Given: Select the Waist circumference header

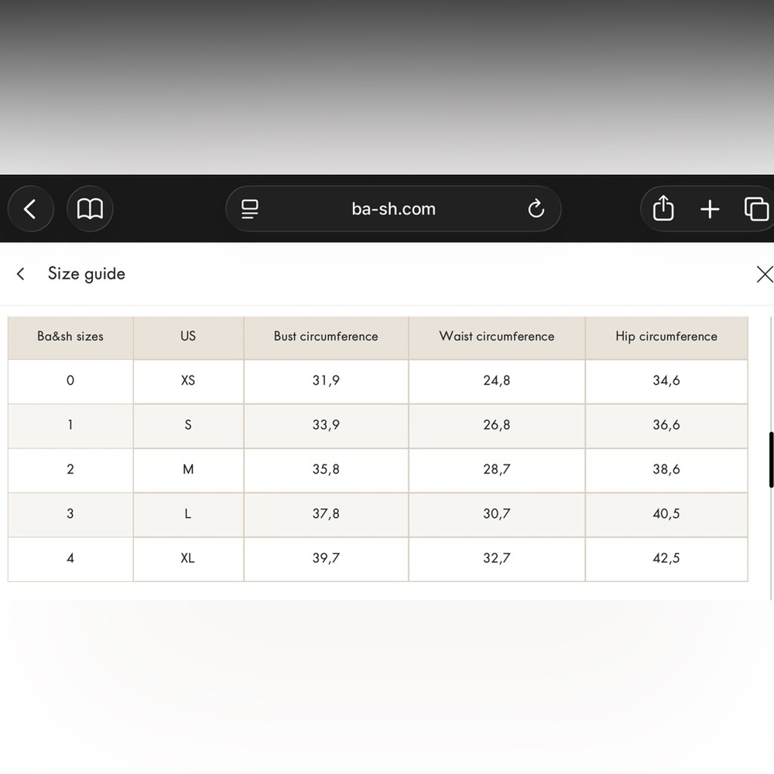Looking at the screenshot, I should tap(497, 337).
